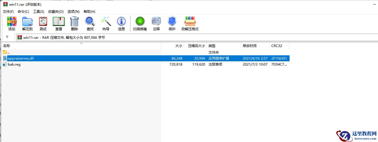
Task: Click the 720,818 size value
Action: click(x=176, y=64)
